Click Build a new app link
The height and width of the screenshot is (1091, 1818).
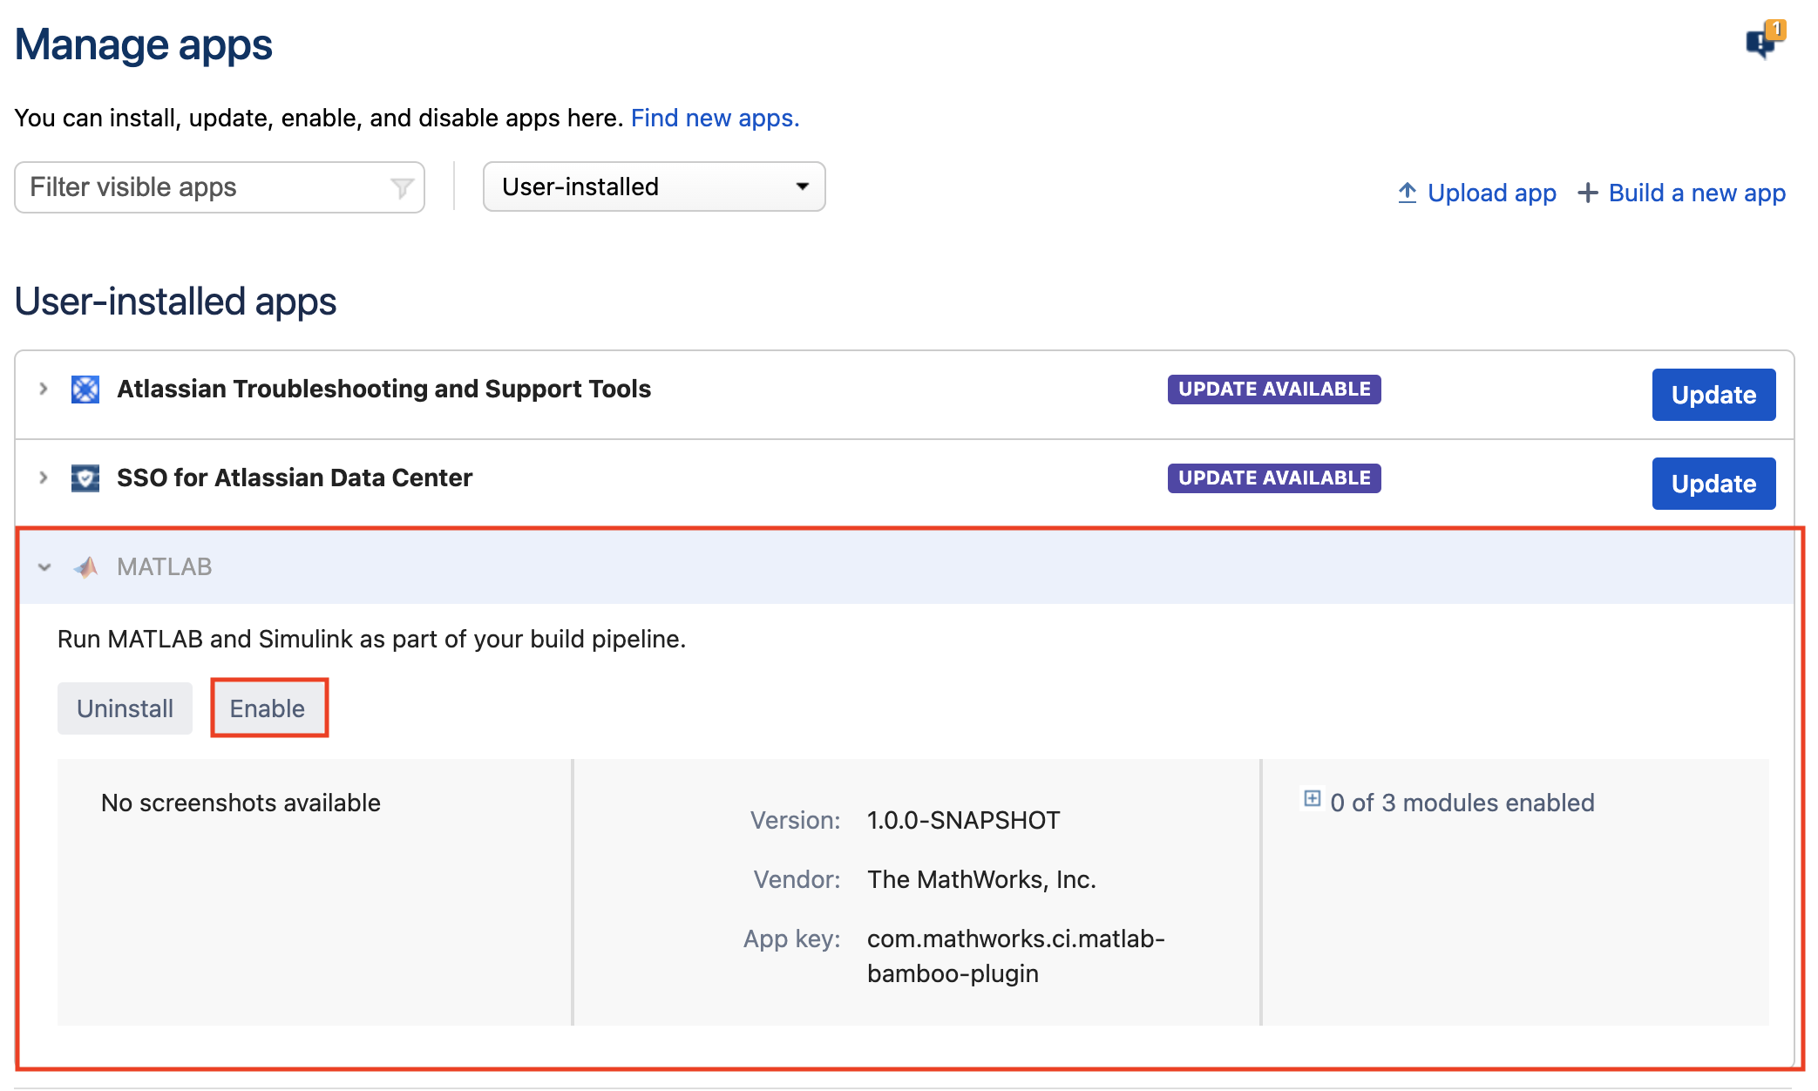point(1696,193)
